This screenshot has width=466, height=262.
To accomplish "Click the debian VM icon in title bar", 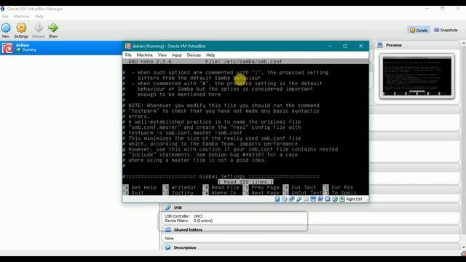I will click(x=128, y=46).
